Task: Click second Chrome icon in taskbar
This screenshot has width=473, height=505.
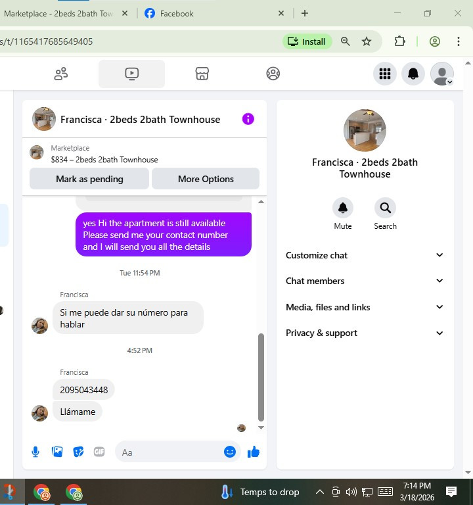Action: (74, 492)
